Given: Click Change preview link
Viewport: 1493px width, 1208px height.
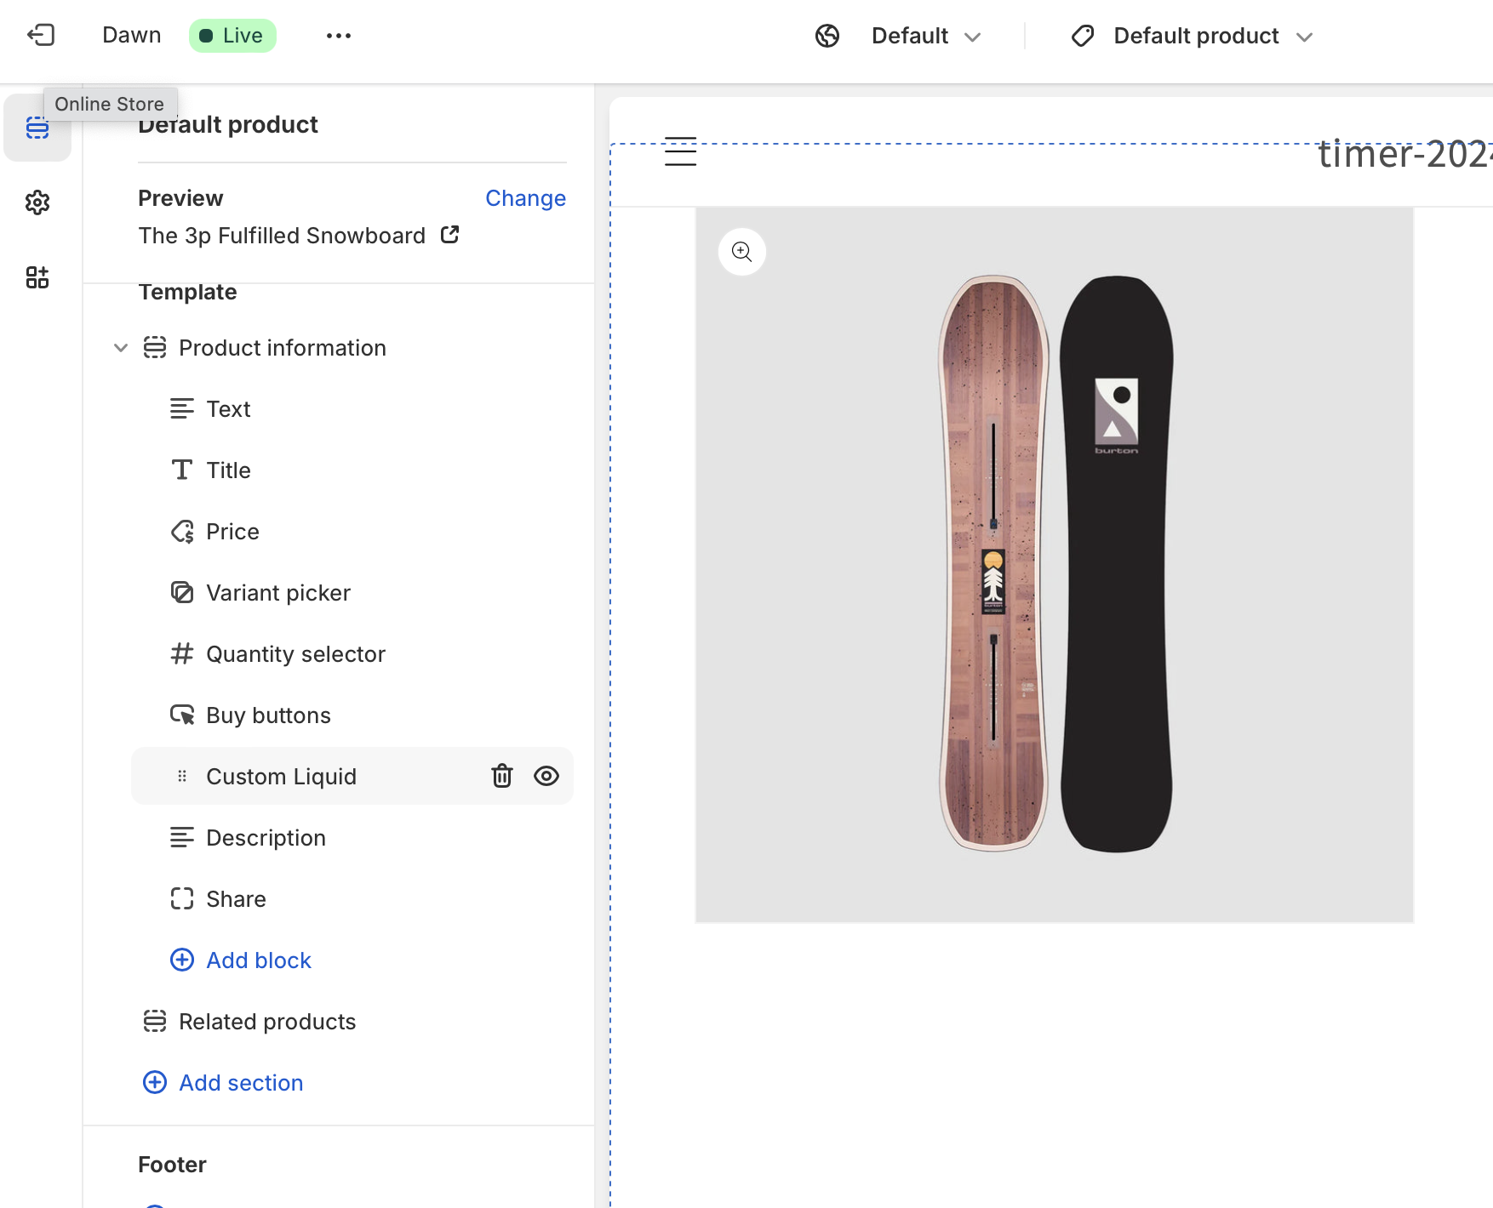Looking at the screenshot, I should (x=525, y=198).
